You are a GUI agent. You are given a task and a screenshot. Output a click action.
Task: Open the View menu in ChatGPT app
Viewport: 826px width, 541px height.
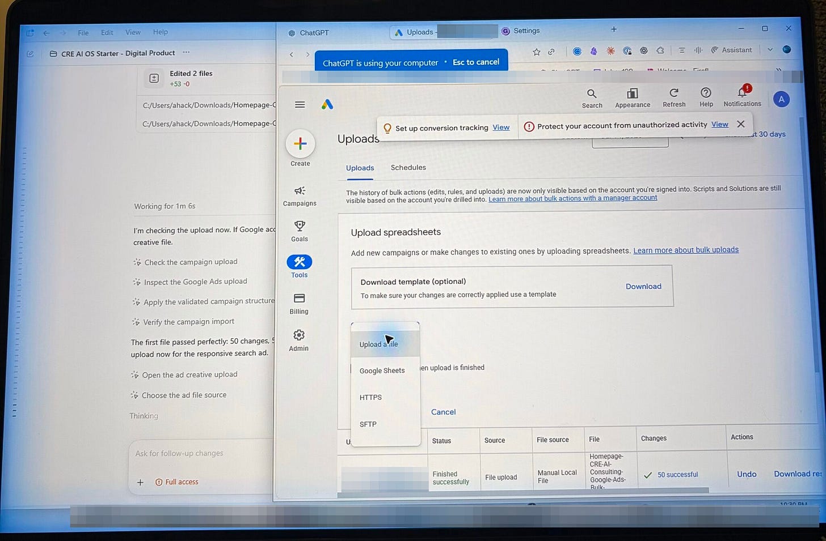[133, 32]
